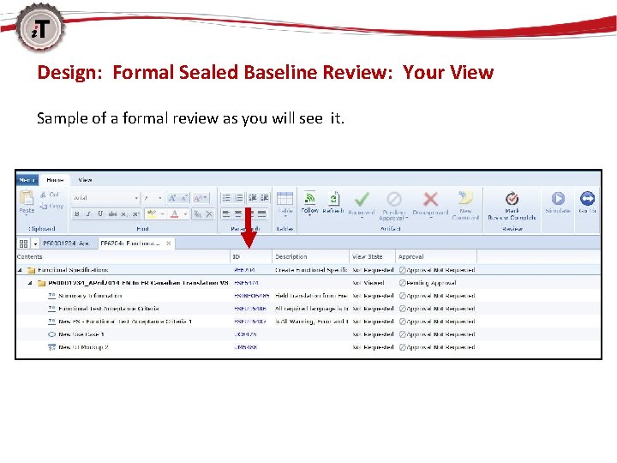Click the Table insert icon
The image size is (617, 463).
[285, 199]
